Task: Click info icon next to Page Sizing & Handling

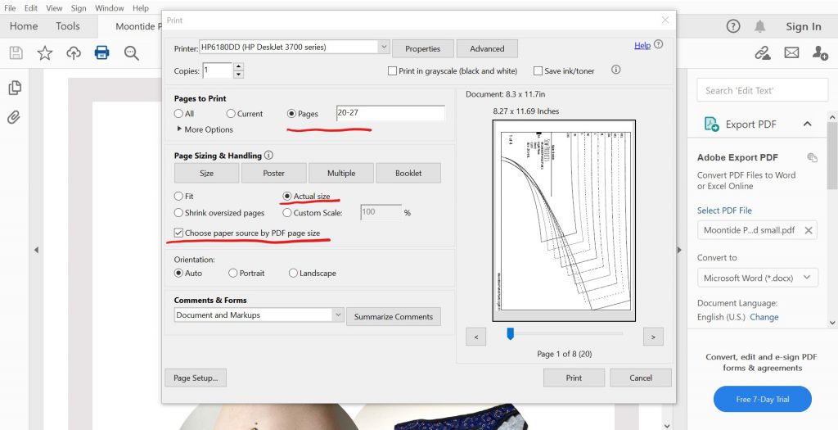Action: point(268,155)
